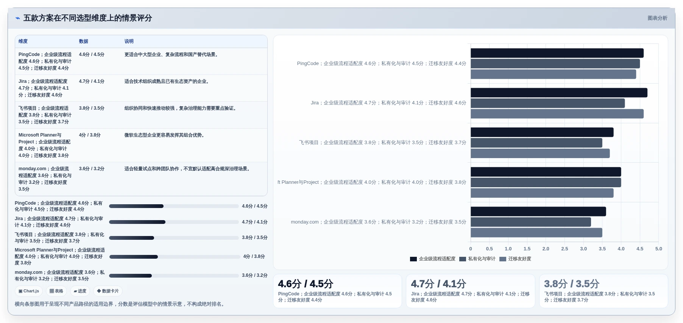Click the 飞书项目 progress bar
The image size is (683, 323).
click(x=174, y=238)
